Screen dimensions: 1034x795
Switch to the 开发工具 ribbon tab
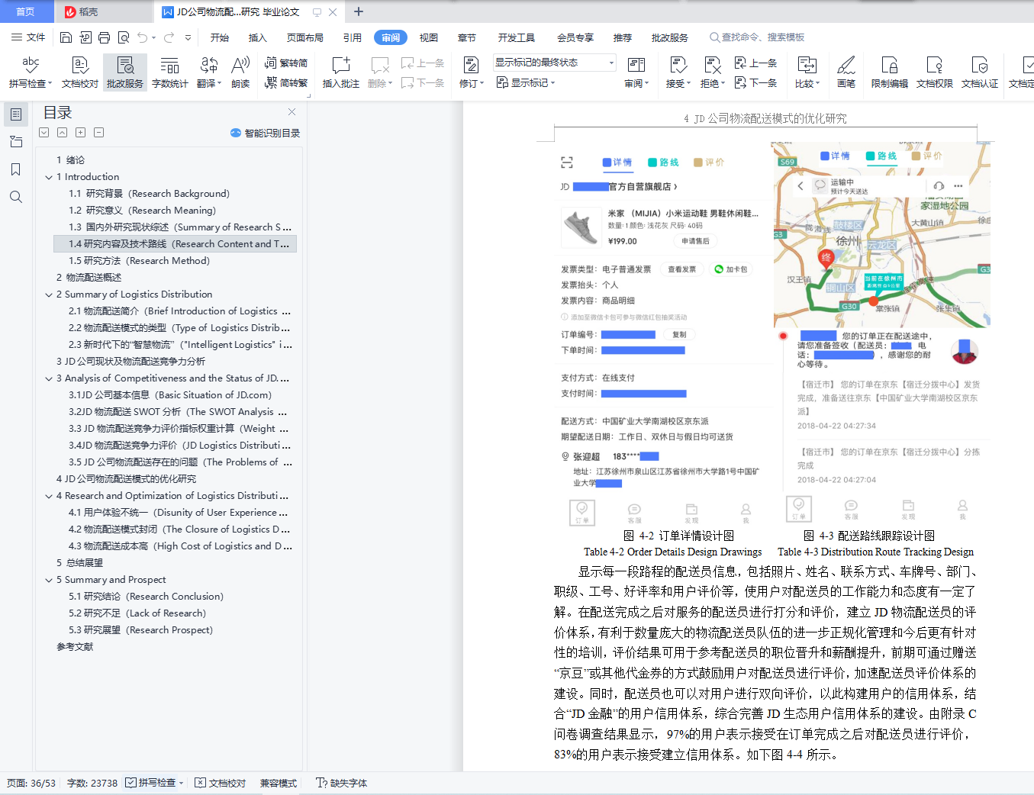click(x=517, y=37)
